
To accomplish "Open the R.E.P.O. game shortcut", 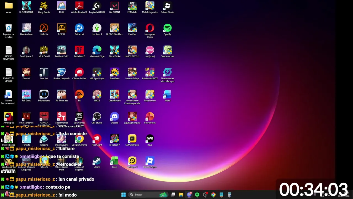I will [61, 30].
